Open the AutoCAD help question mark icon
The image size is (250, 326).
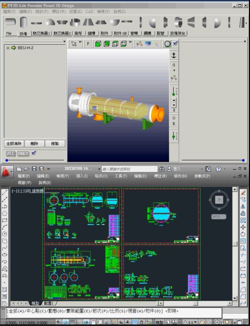click(219, 169)
